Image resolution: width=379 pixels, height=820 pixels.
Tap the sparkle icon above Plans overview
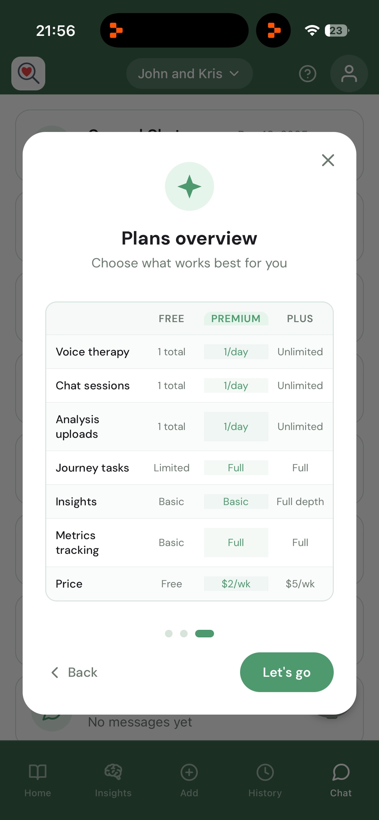tap(189, 186)
